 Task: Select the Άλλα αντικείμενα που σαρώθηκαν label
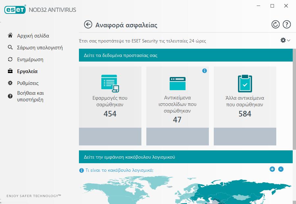(x=245, y=101)
